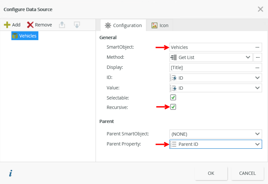Toggle the Recursive checkbox
This screenshot has width=268, height=184.
click(173, 107)
